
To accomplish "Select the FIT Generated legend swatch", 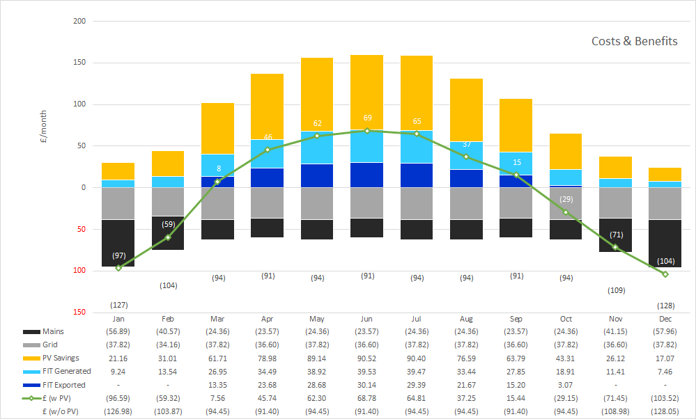I will pos(31,372).
